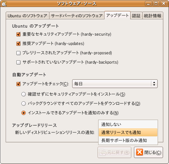Click the red X icon on 閉じる button
The width and height of the screenshot is (169, 164).
[x=139, y=152]
